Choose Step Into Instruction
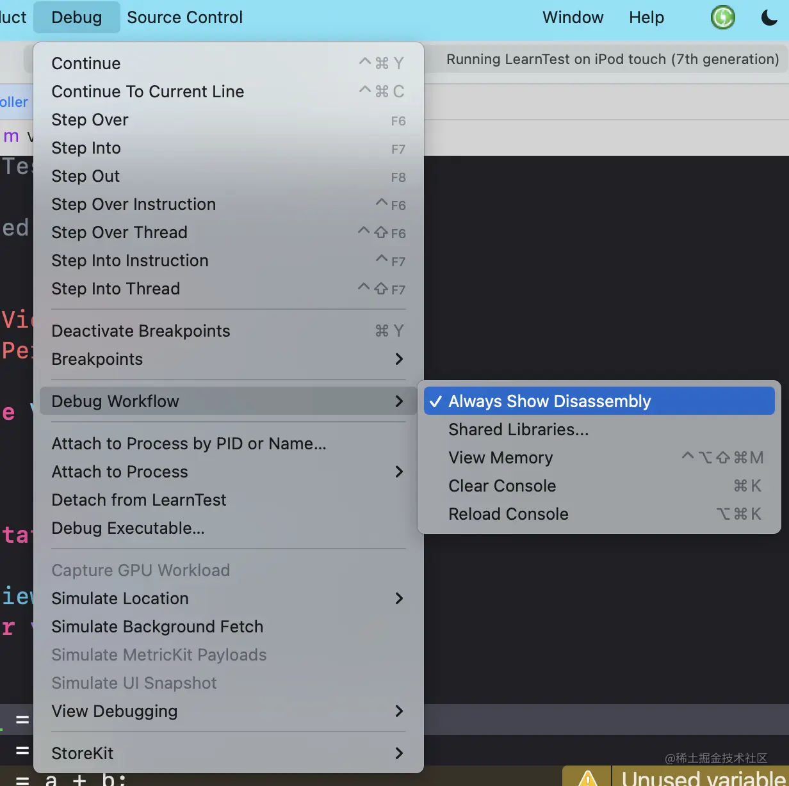 click(x=229, y=261)
